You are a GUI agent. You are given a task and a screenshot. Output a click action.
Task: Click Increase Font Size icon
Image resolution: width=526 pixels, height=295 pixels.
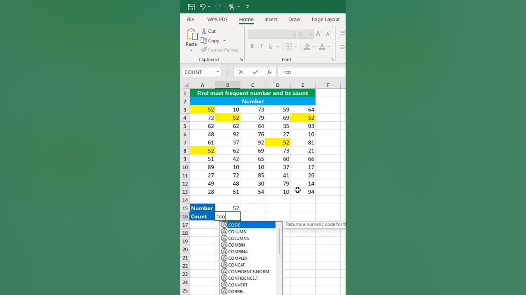(x=318, y=34)
